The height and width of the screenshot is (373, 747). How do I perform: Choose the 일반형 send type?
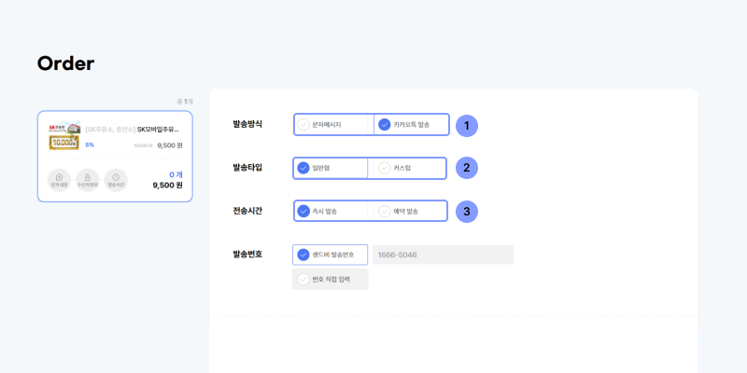click(x=331, y=168)
